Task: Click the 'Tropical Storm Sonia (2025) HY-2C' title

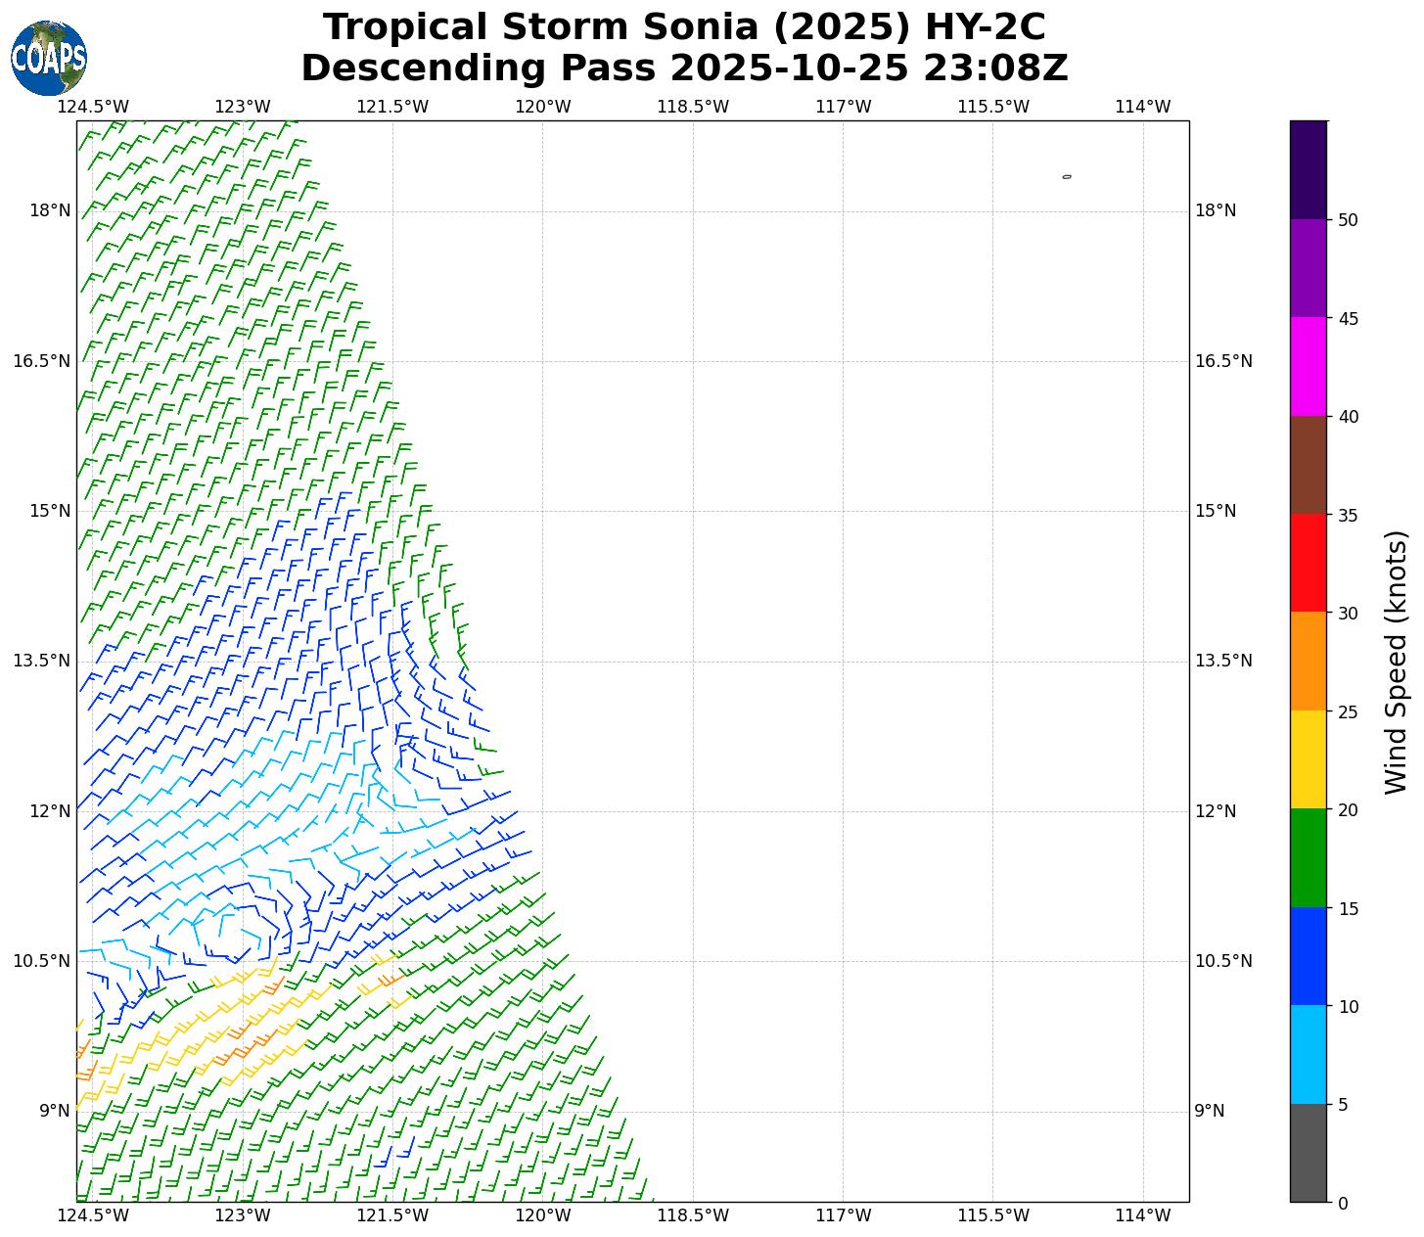Action: [684, 27]
